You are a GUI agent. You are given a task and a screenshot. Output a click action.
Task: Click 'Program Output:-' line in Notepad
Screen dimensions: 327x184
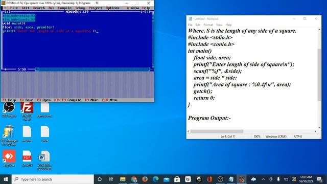[209, 118]
